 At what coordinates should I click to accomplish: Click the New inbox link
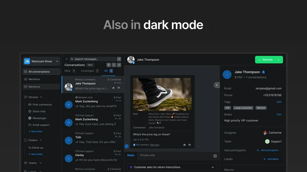click(35, 131)
